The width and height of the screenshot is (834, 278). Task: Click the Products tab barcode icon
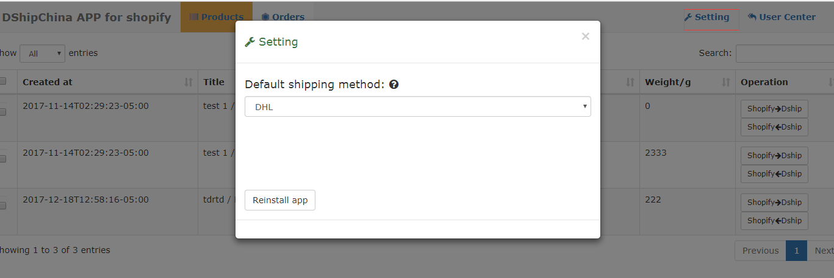pos(194,17)
